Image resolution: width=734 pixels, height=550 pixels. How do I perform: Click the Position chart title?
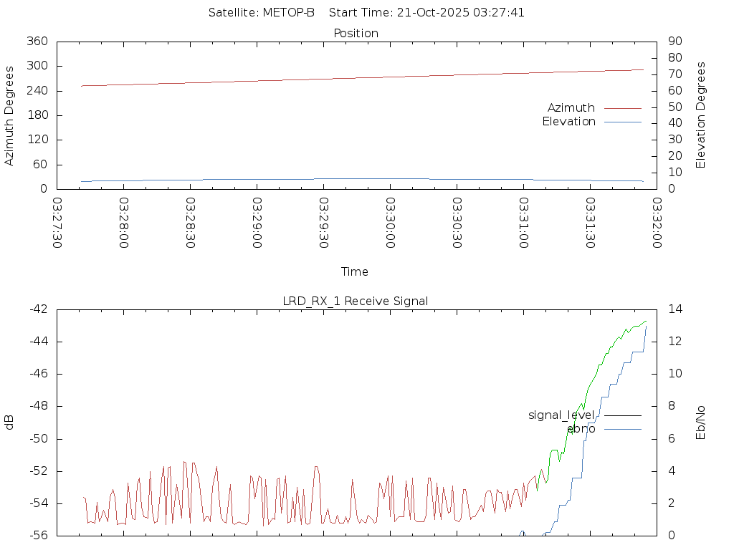pos(356,34)
